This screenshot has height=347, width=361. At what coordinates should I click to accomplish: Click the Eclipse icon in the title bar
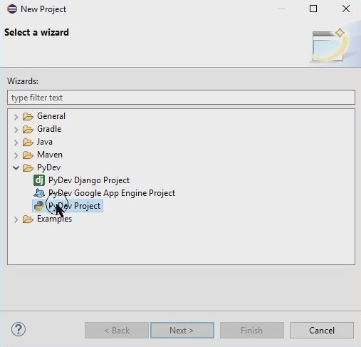tap(12, 9)
